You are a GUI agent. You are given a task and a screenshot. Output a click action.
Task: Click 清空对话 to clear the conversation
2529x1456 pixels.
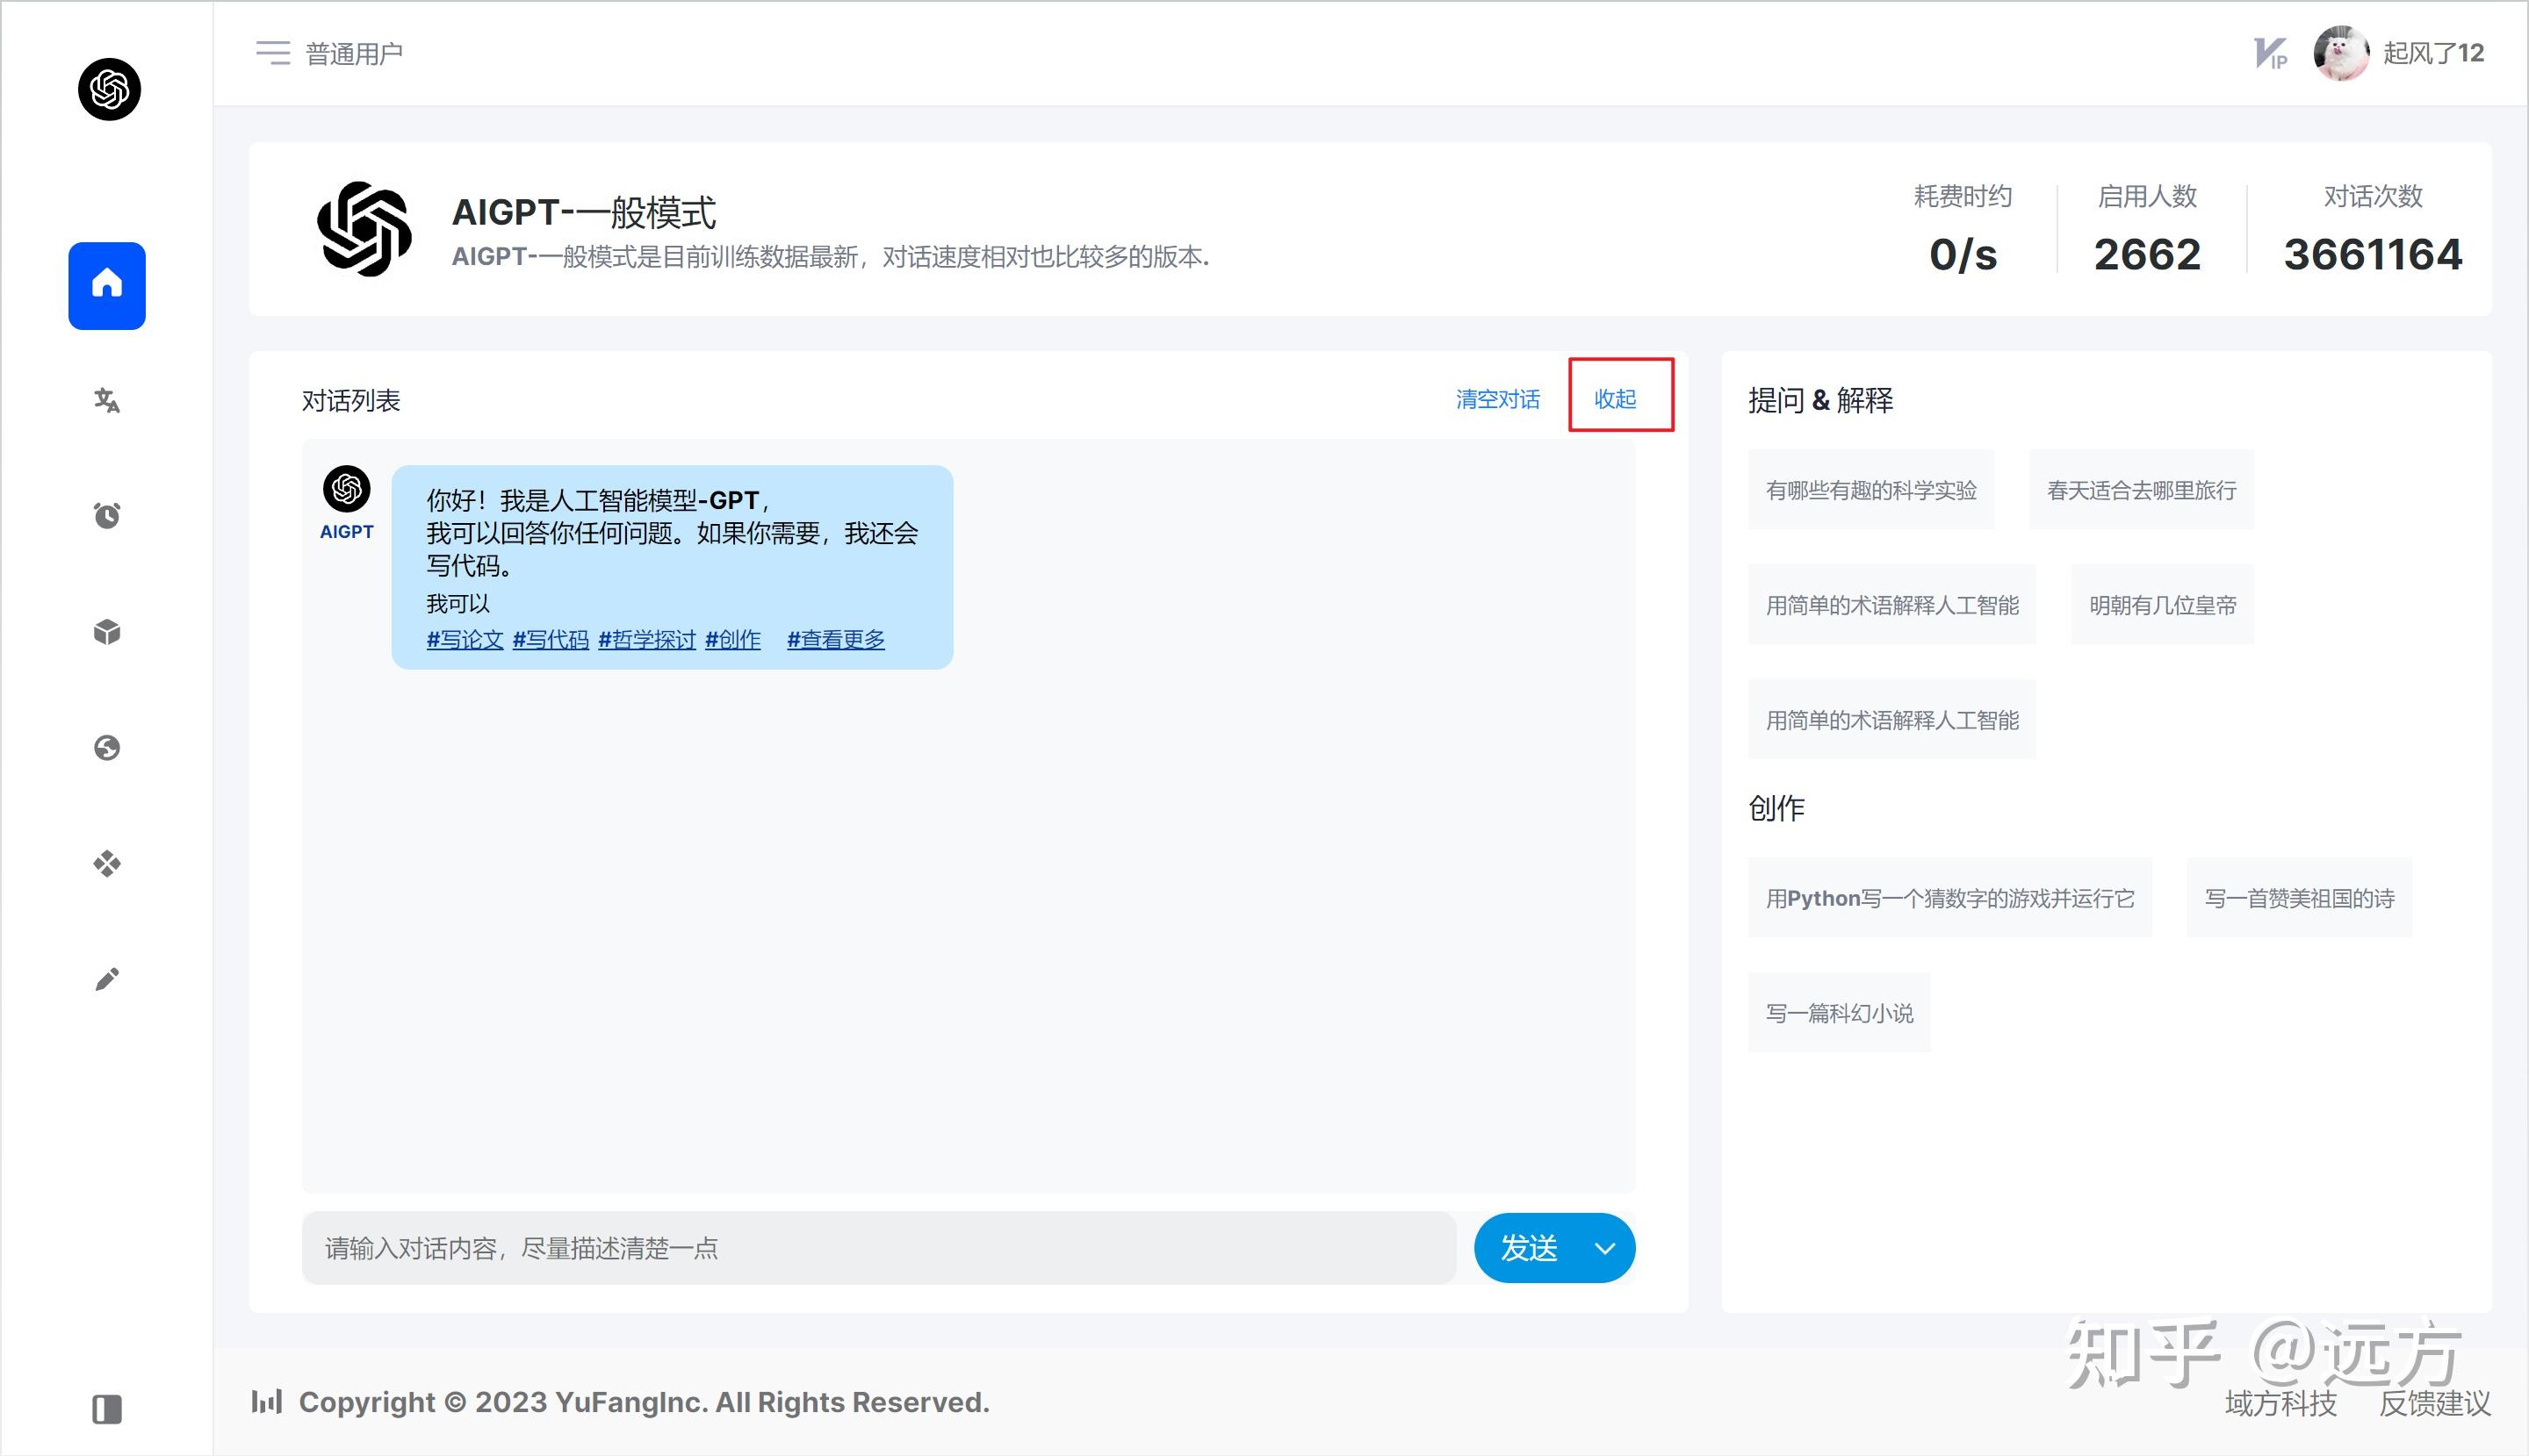pos(1496,399)
